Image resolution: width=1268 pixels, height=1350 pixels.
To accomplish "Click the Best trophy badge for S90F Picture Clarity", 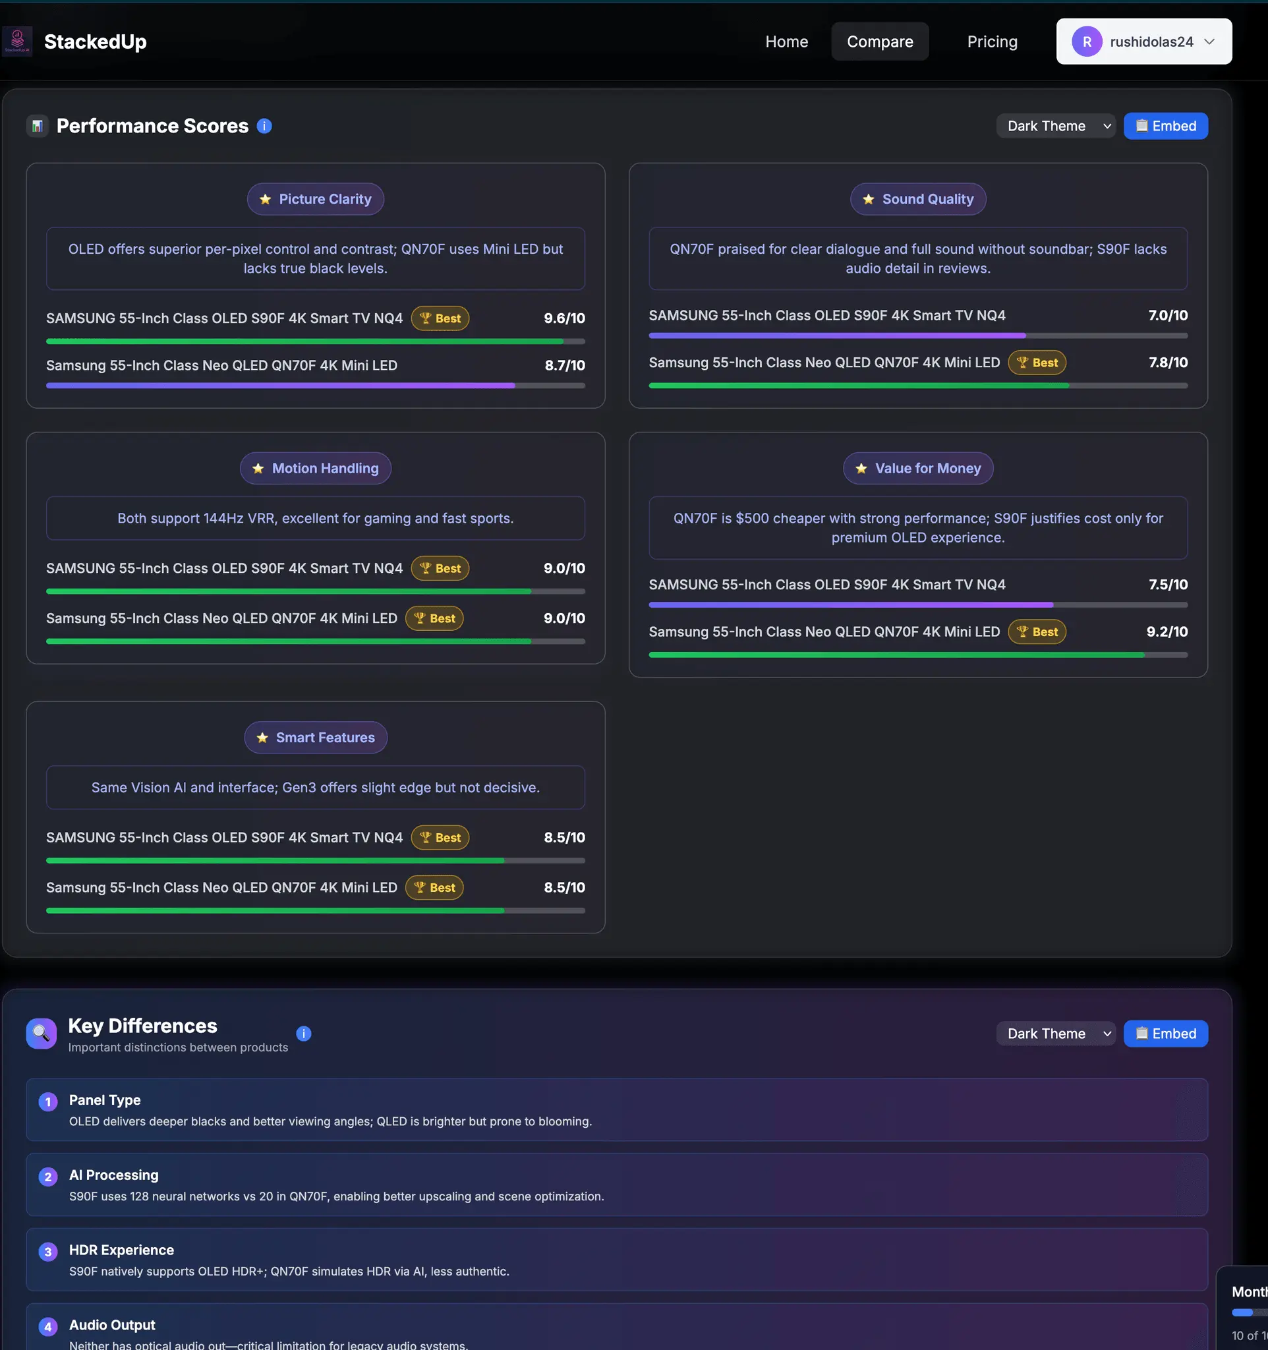I will pos(440,318).
